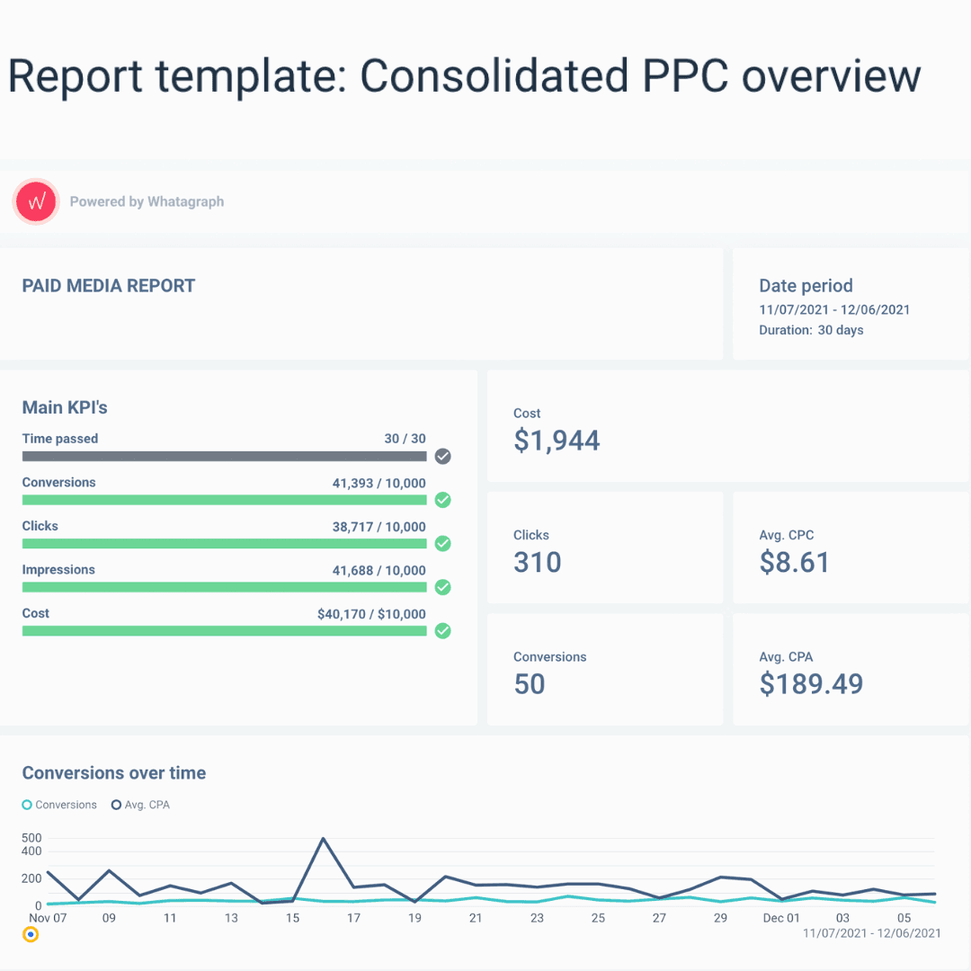
Task: Expand the Main KPI's section
Action: point(65,407)
